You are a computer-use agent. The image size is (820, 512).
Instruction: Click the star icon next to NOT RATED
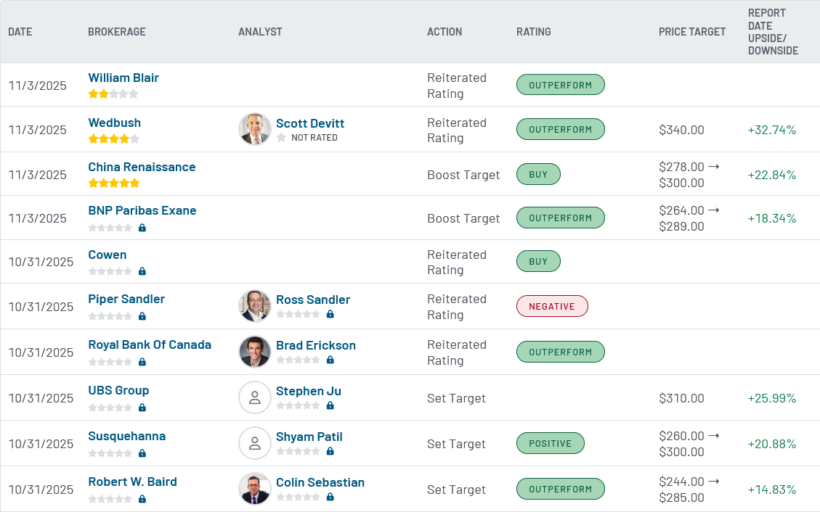click(281, 137)
